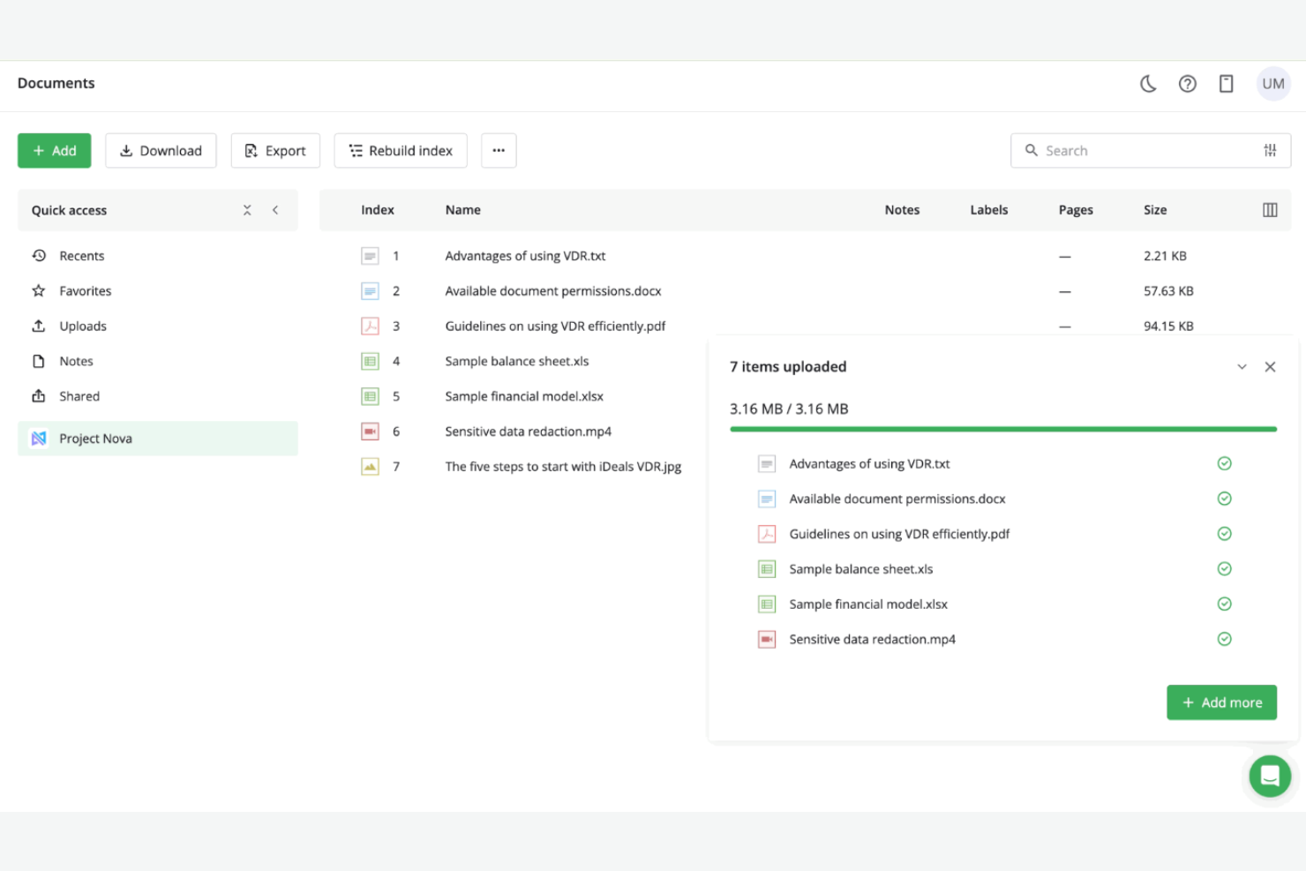Open the Notes section in Quick access
1306x871 pixels.
click(x=39, y=360)
